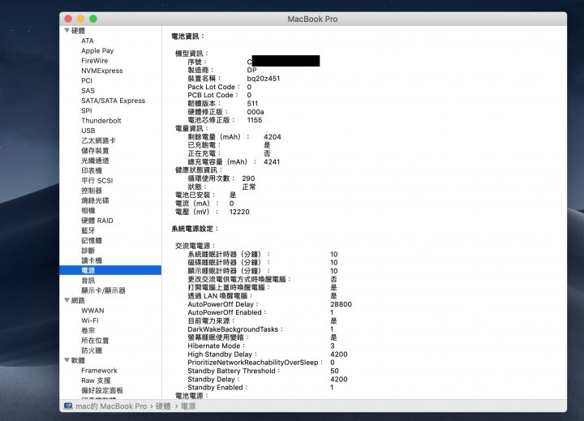Select NVMExpress in the sidebar
Image resolution: width=584 pixels, height=421 pixels.
102,71
